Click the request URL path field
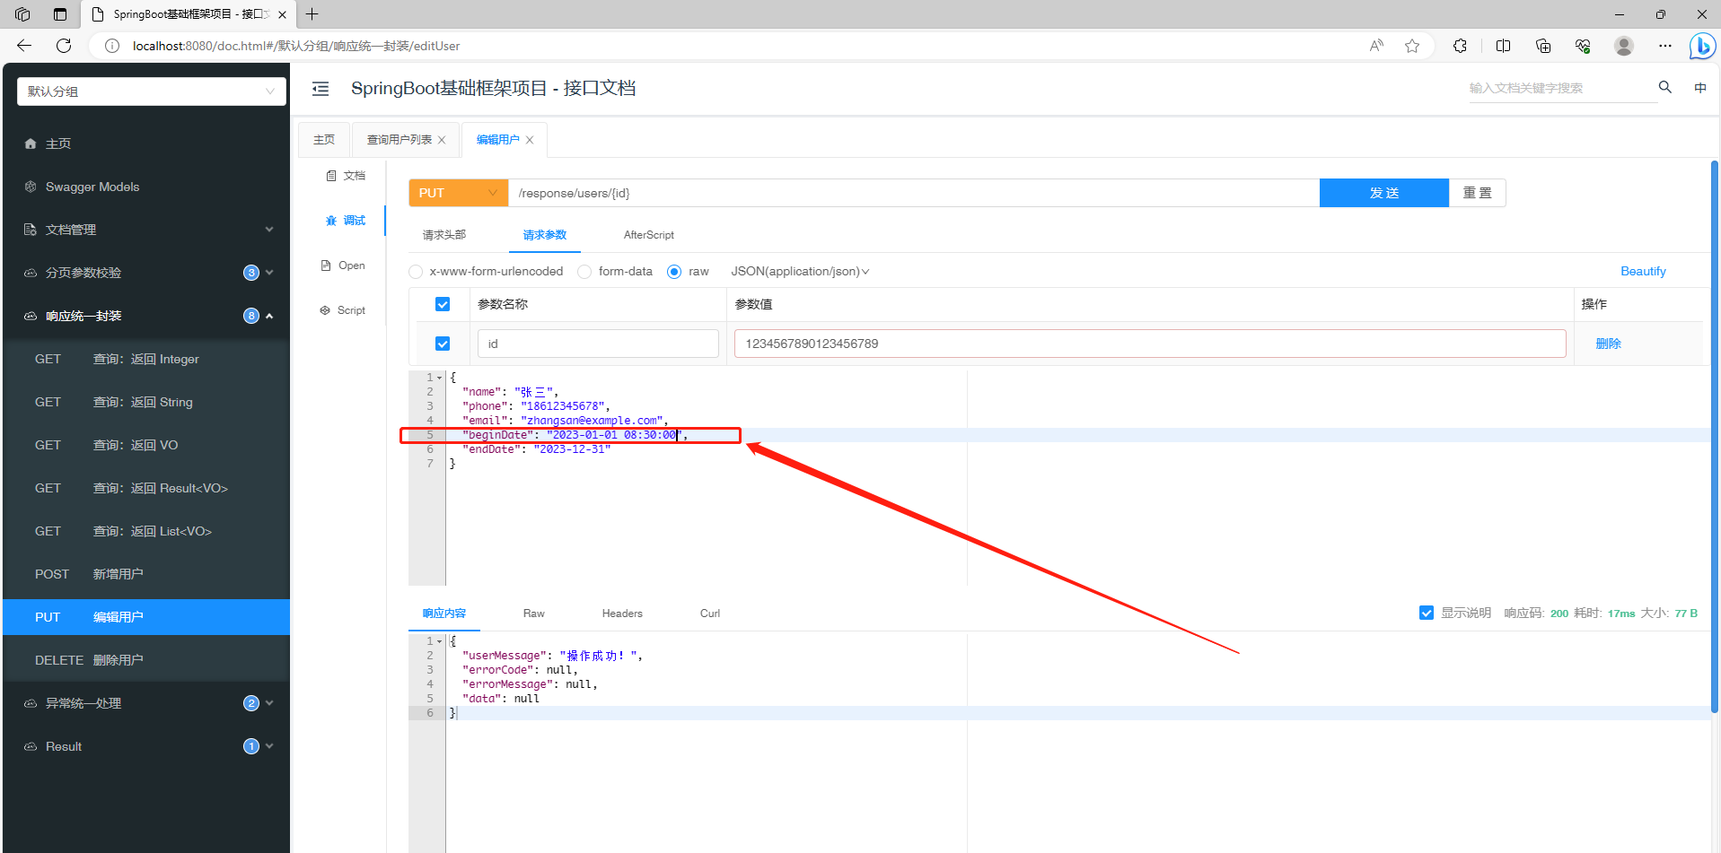 (914, 193)
